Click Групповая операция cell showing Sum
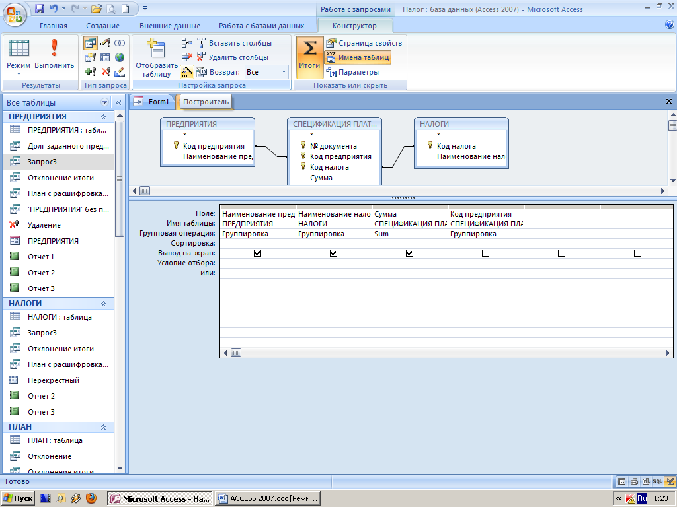This screenshot has width=677, height=507. coord(410,234)
